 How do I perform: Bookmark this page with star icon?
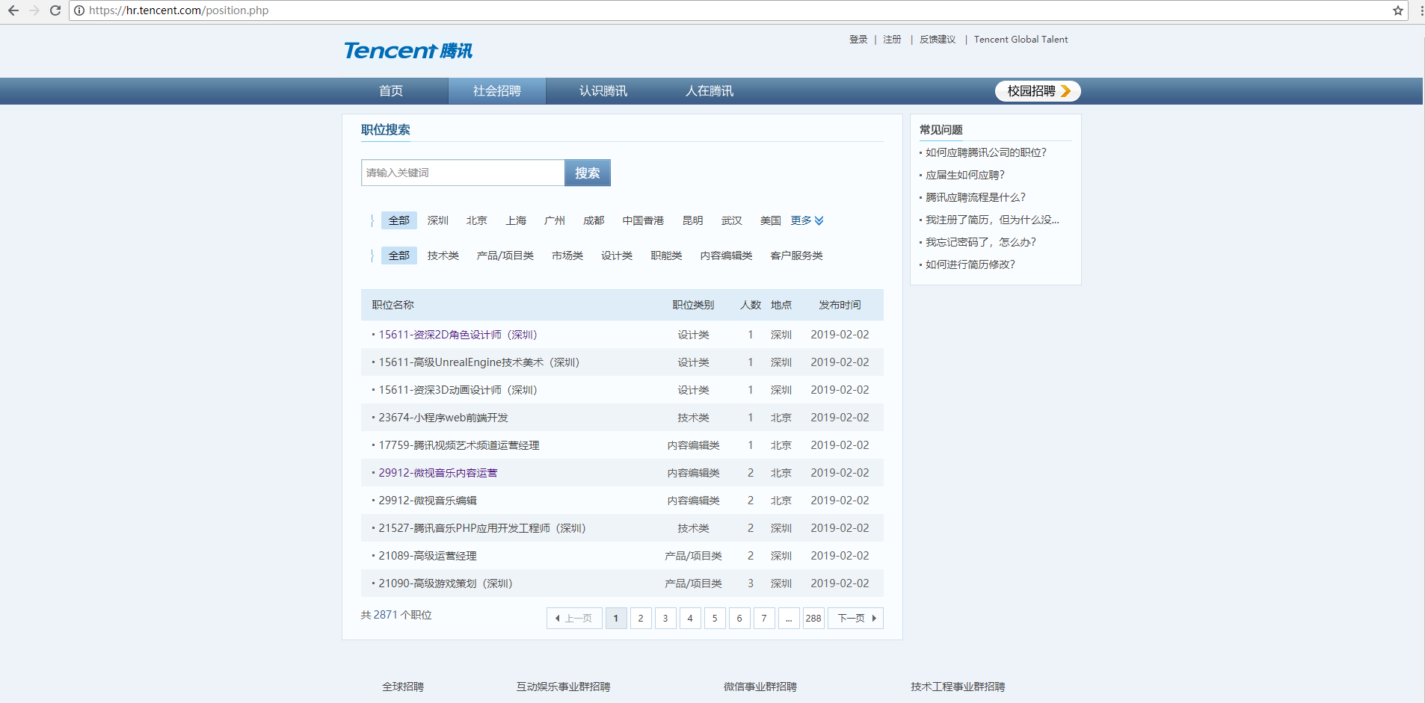point(1397,10)
